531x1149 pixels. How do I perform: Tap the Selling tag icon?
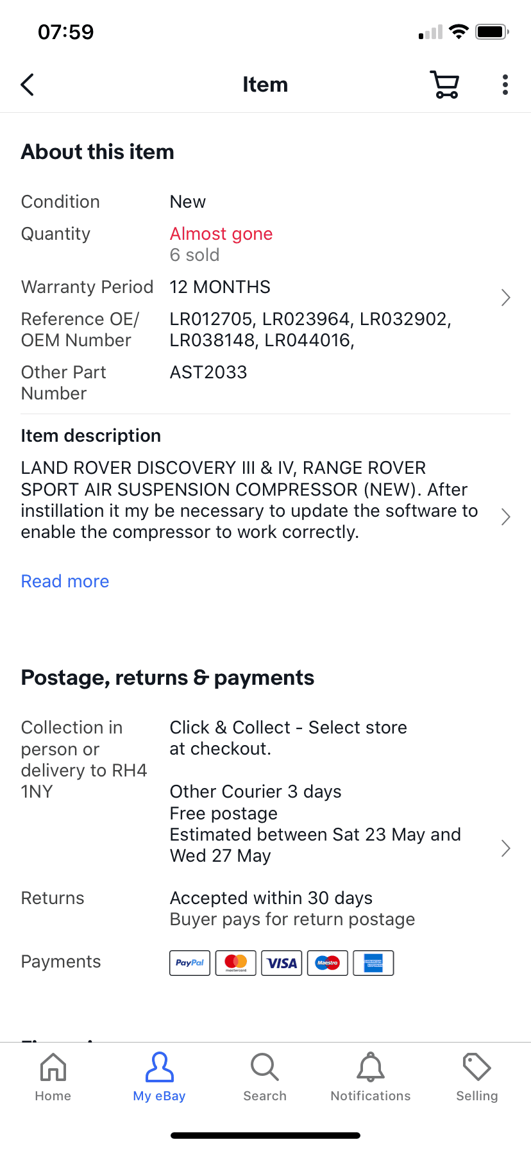(x=476, y=1068)
